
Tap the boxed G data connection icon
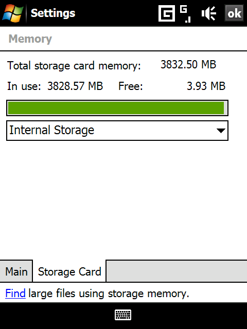(167, 13)
